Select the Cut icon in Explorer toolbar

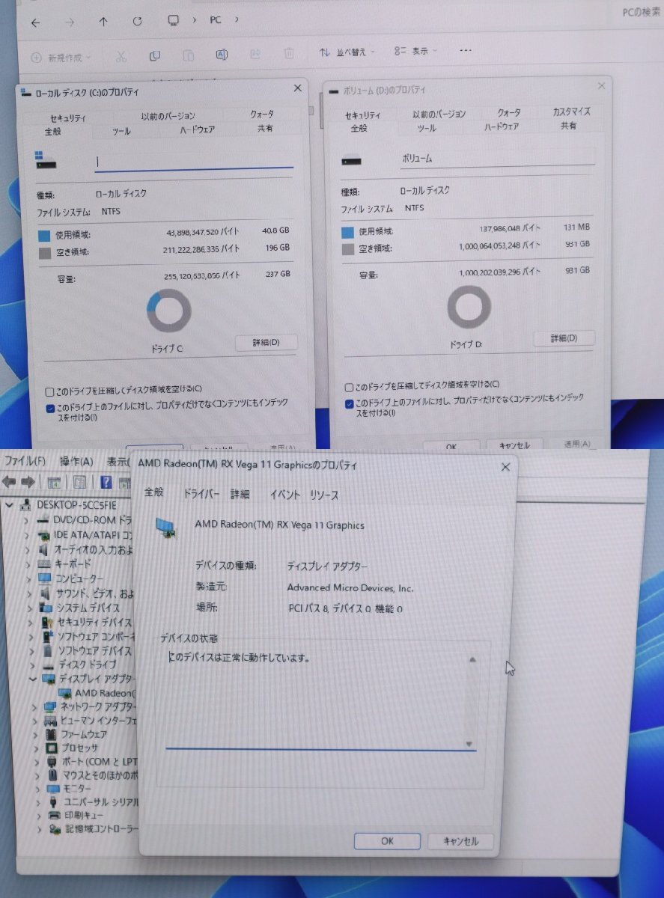(x=121, y=56)
